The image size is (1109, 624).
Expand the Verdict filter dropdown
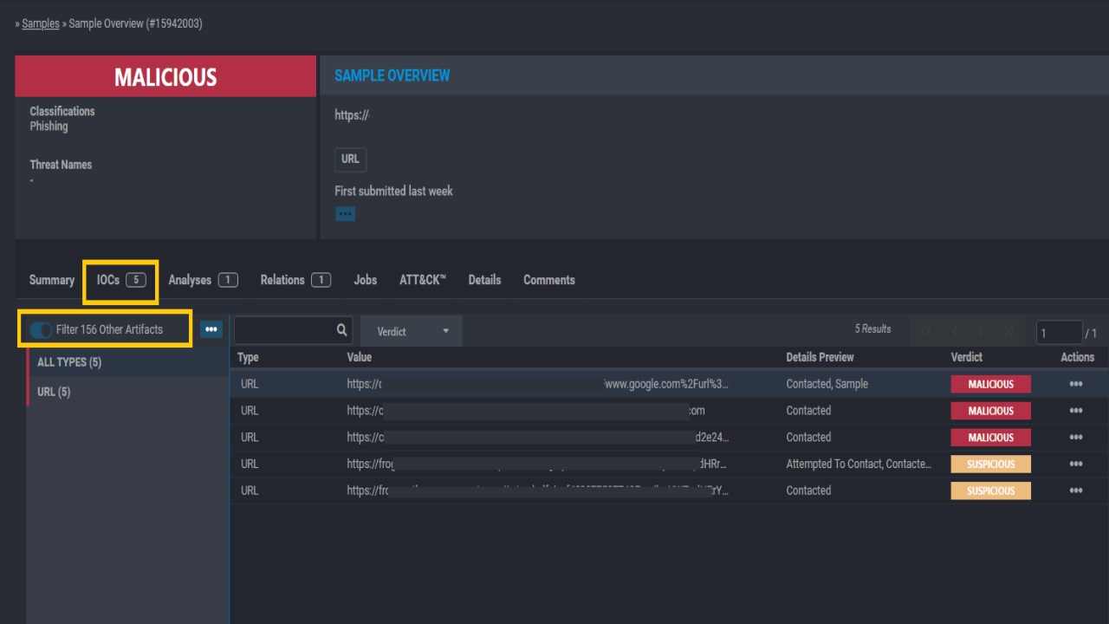tap(412, 331)
